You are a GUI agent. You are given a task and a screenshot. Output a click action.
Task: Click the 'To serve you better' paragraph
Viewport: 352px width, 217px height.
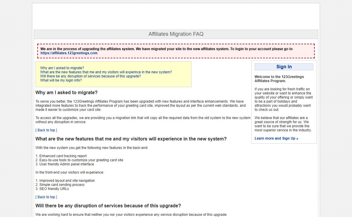pos(141,106)
